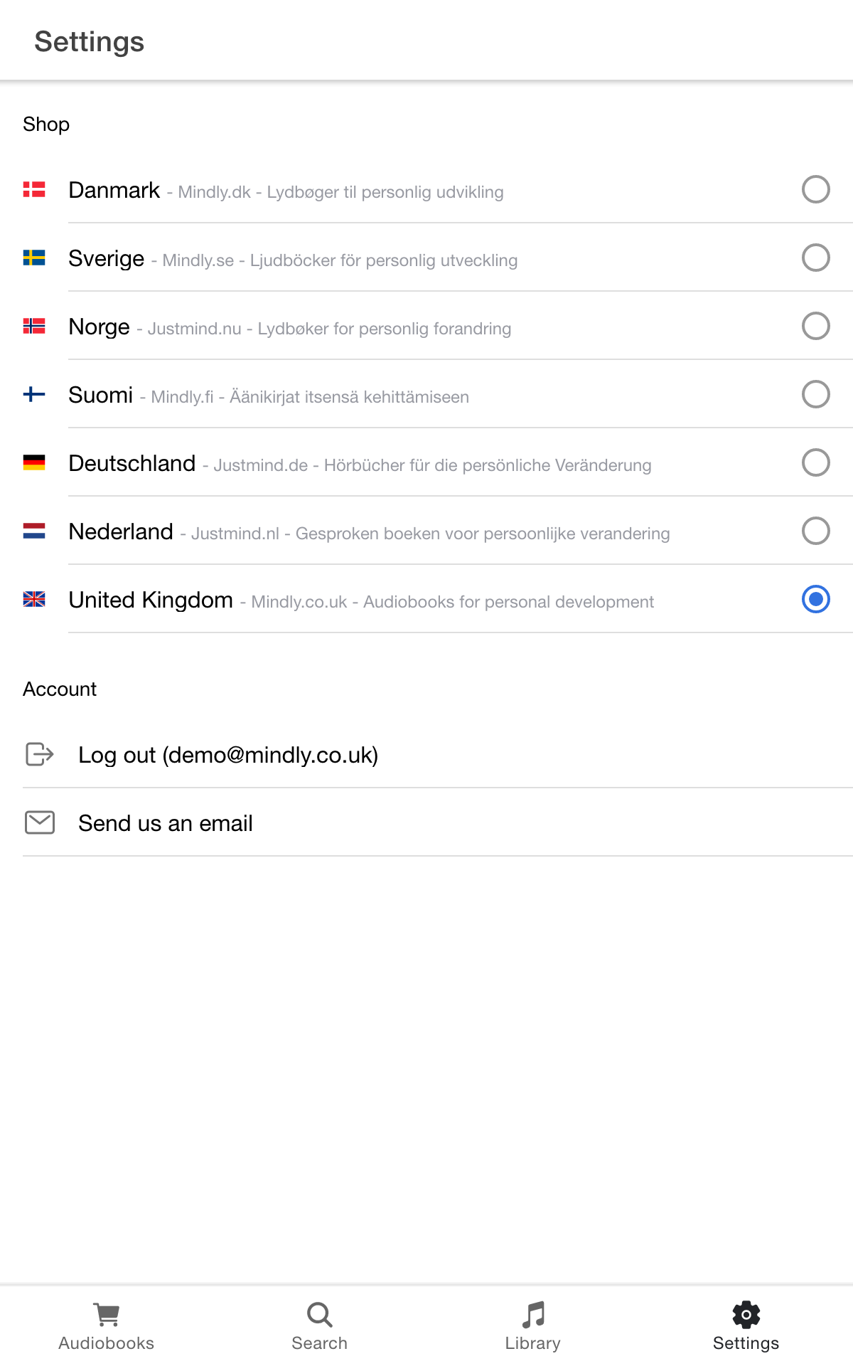Select the Danmark shop radio button
The width and height of the screenshot is (853, 1366).
tap(816, 189)
